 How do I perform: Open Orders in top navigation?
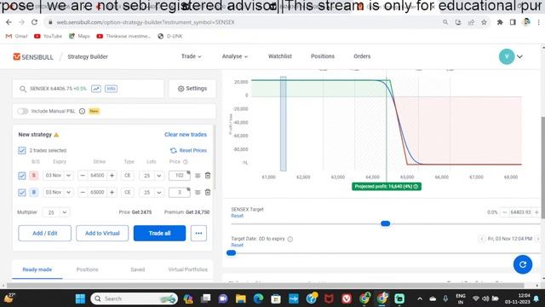362,56
